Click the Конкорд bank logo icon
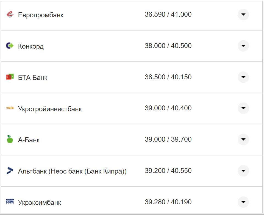Screen dimensions: 264x215 point(10,46)
